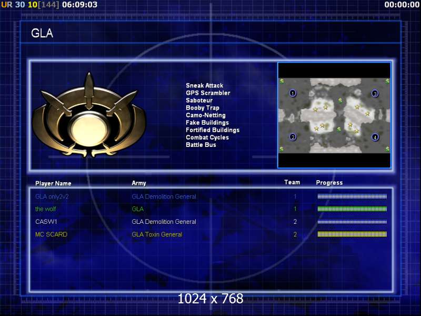Viewport: 421px width, 316px height.
Task: Click GLA Demolition General army for GLA only2v2
Action: click(164, 196)
